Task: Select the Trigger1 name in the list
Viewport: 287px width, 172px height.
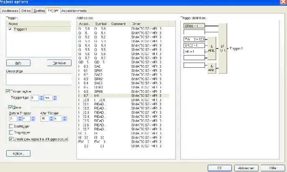Action: 20,29
